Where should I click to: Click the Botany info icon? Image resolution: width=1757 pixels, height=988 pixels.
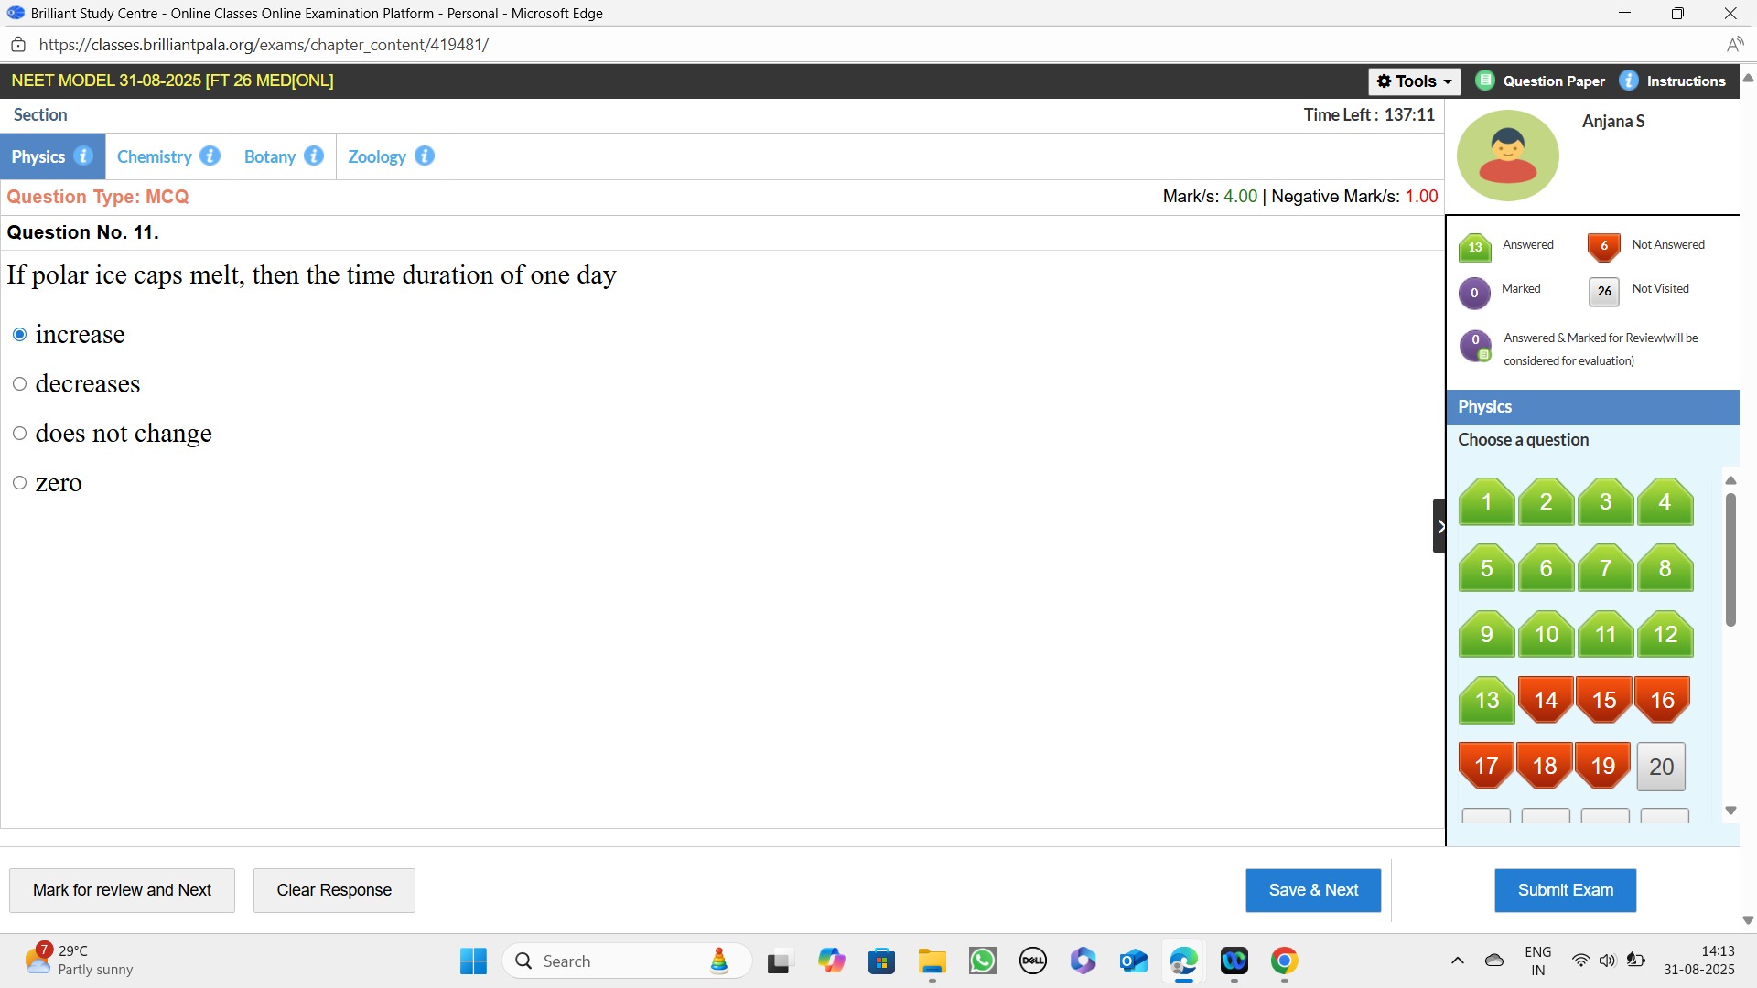click(314, 156)
